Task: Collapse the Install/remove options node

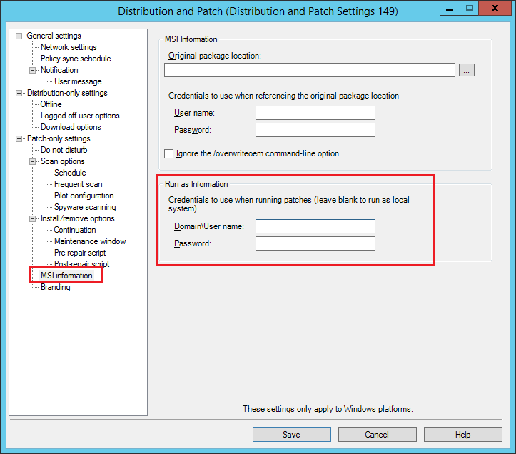Action: [33, 218]
